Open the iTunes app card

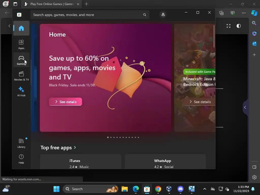(80, 162)
